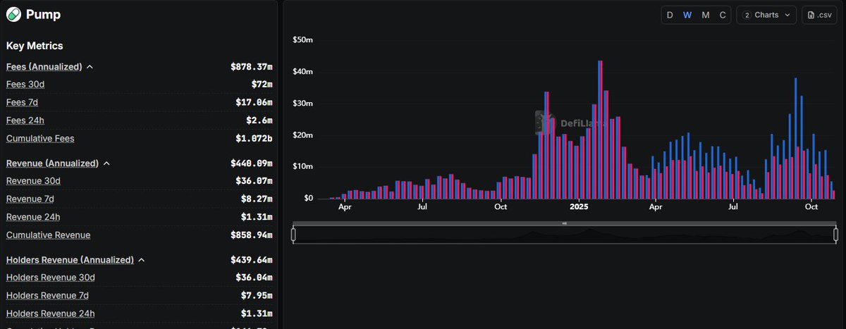Click the Revenue 7d label
The image size is (846, 329).
point(30,199)
